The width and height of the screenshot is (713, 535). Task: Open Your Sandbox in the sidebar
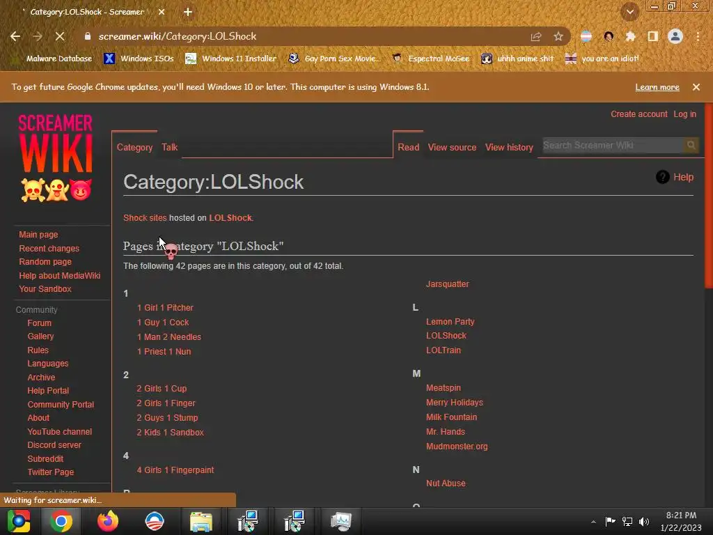click(x=45, y=289)
